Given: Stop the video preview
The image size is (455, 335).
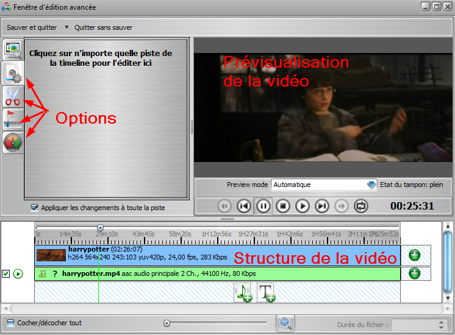Looking at the screenshot, I should [x=283, y=206].
